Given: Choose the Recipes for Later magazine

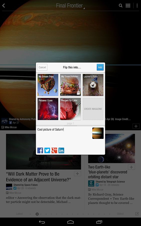Looking at the screenshot, I should (x=70, y=109).
